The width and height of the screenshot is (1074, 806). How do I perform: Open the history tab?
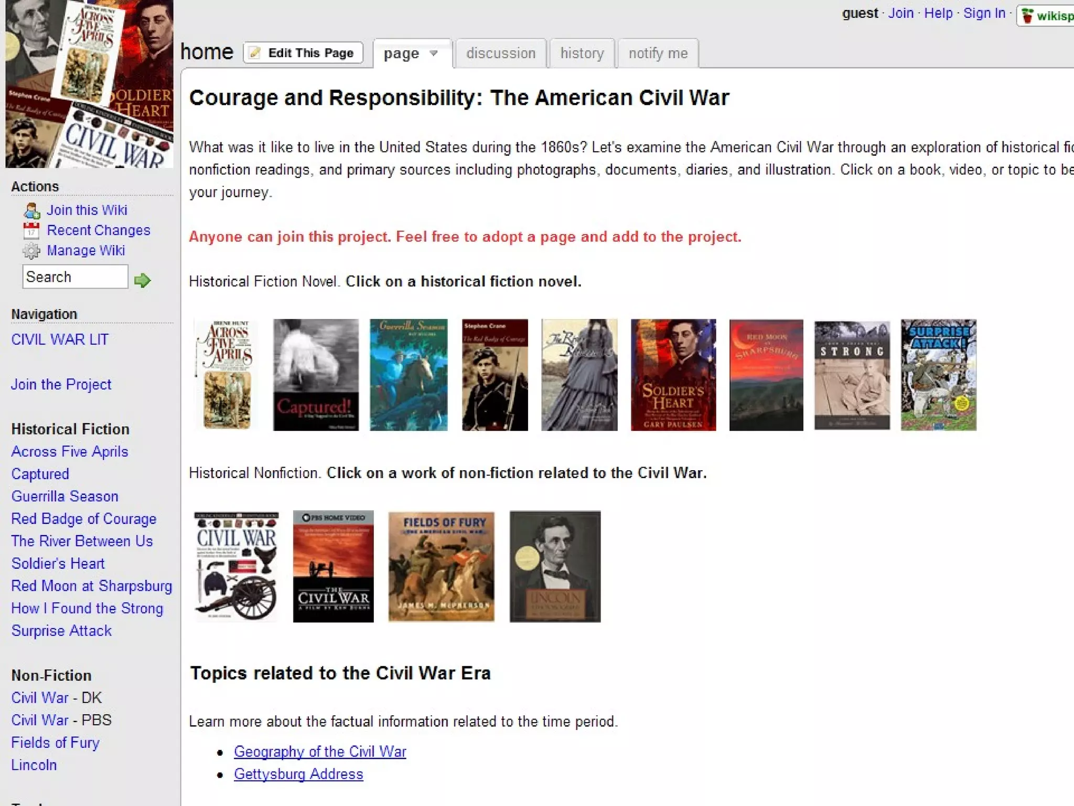582,54
